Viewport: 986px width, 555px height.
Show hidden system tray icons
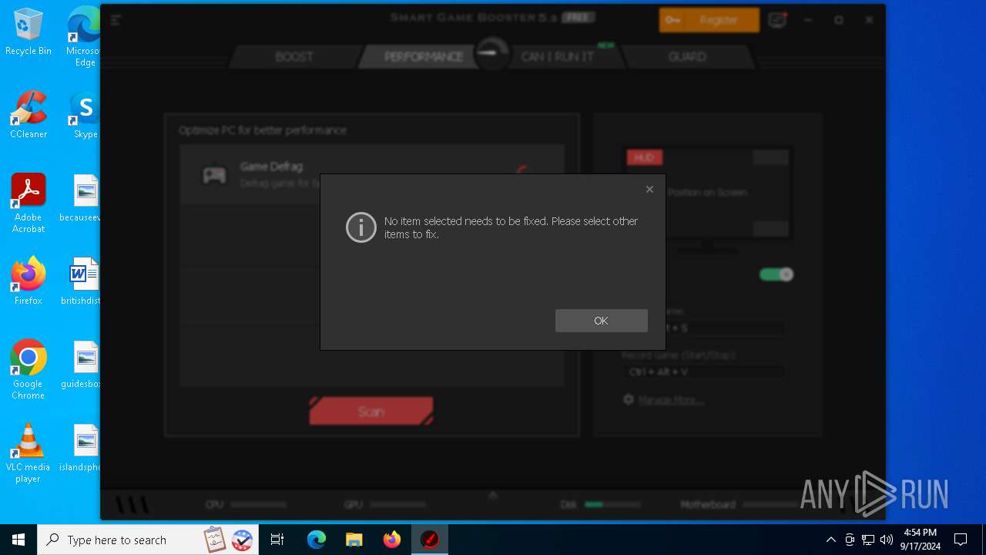pos(830,540)
